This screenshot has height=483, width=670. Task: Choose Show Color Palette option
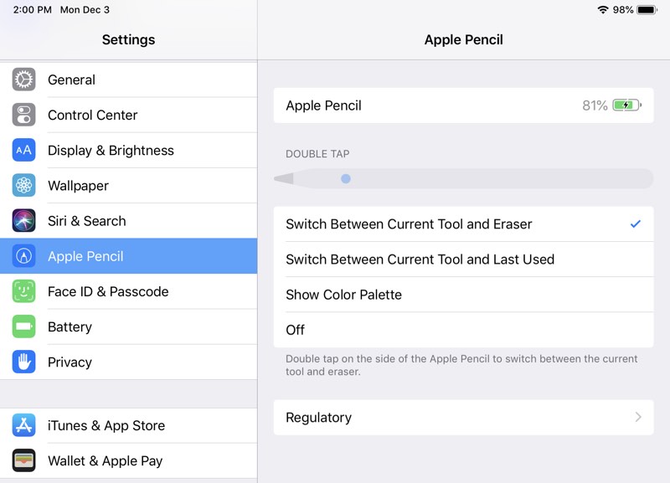coord(343,295)
